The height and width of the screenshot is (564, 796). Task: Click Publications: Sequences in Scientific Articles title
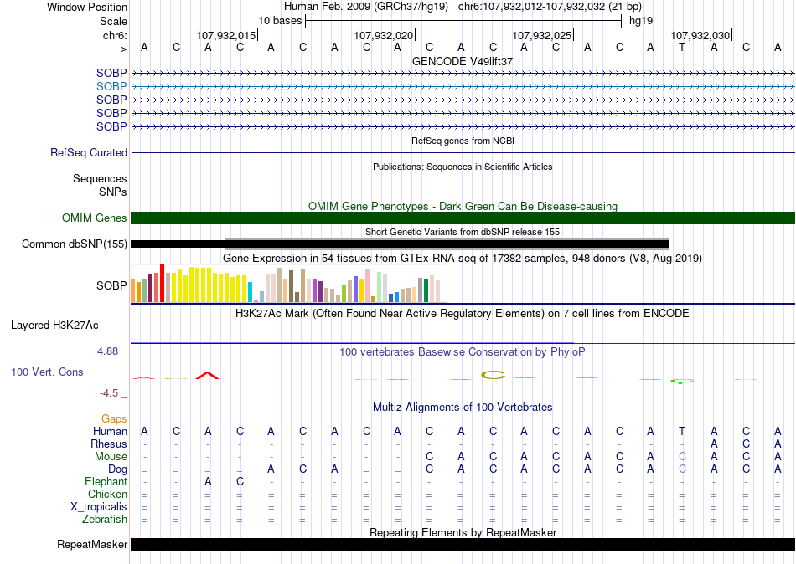pos(463,167)
